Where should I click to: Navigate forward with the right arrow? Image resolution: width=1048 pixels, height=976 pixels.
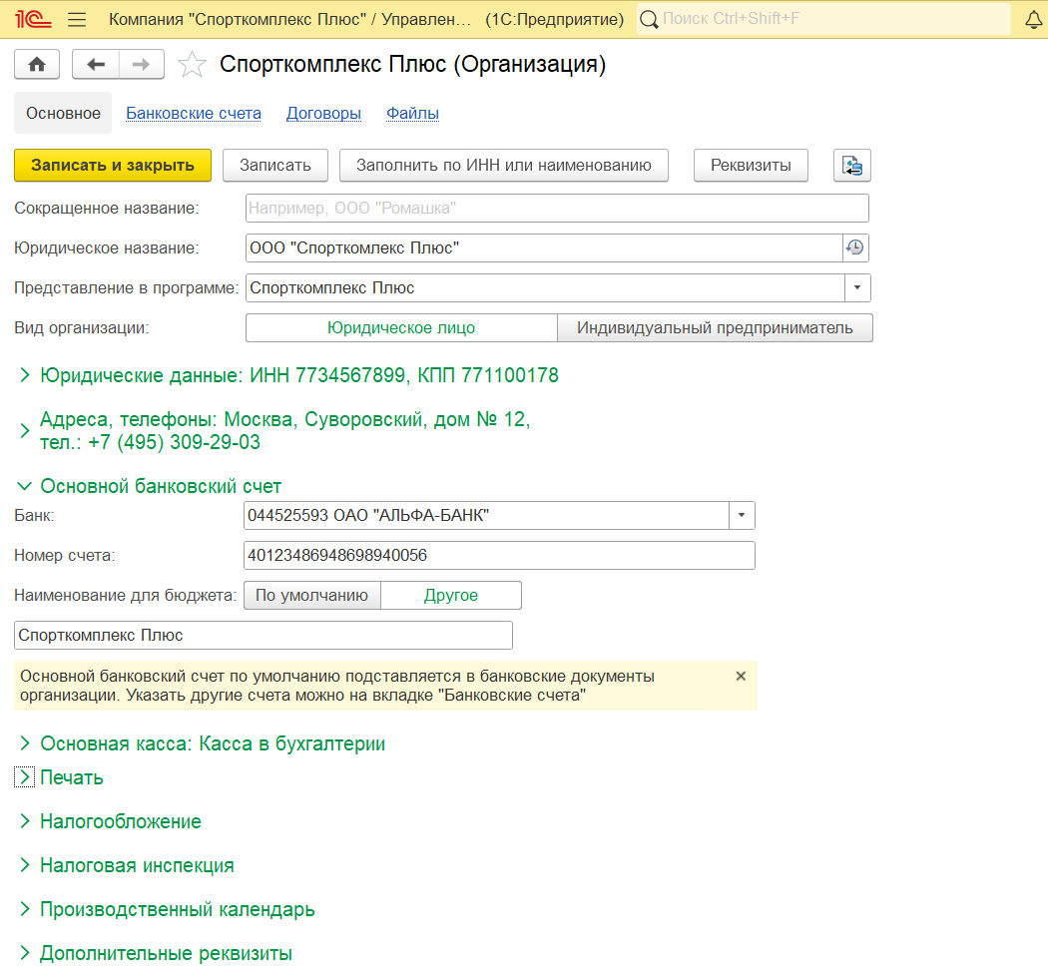(141, 64)
